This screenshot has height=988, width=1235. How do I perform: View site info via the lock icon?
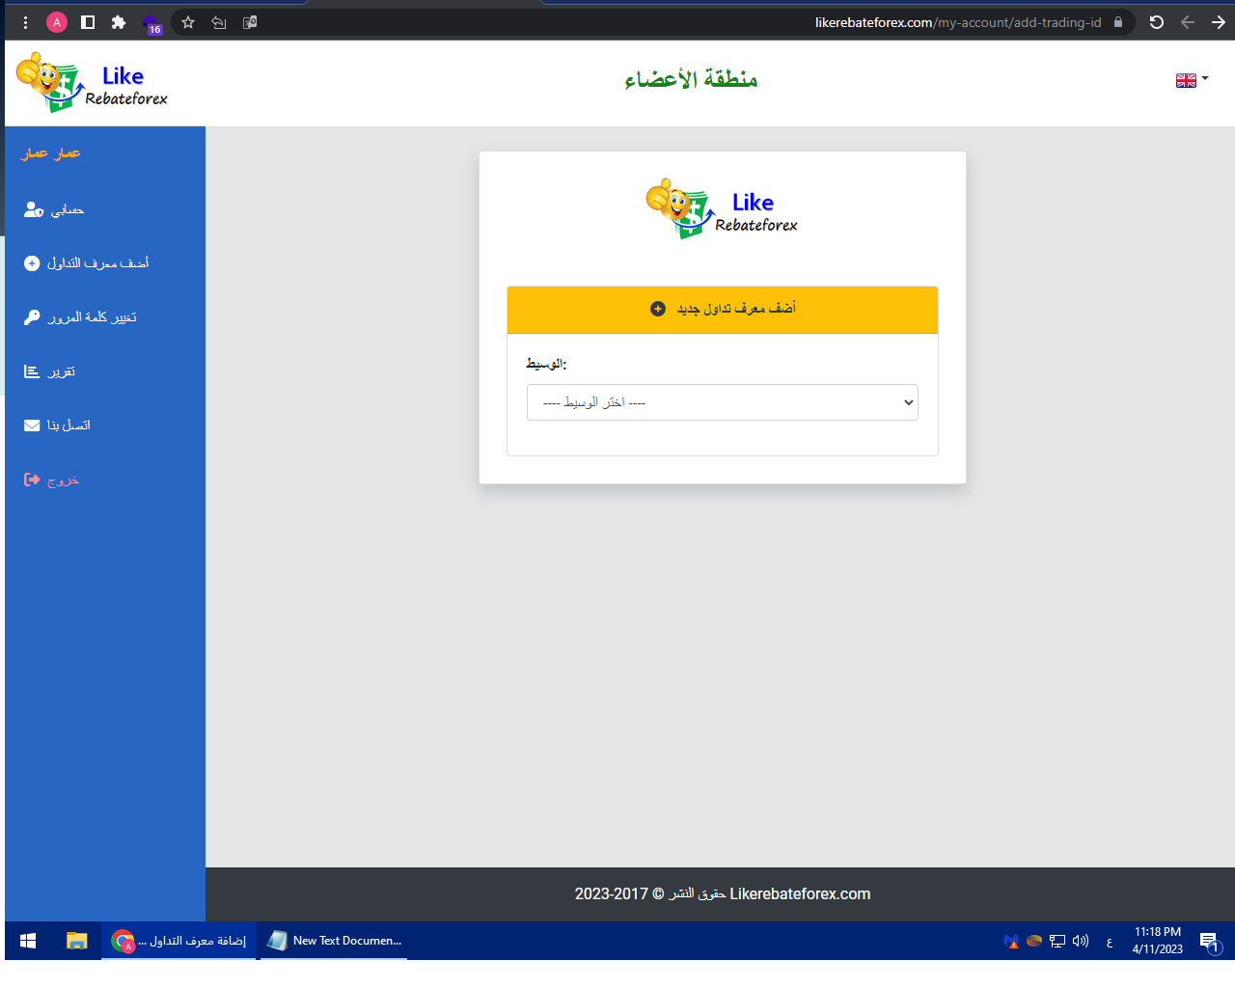pos(1118,22)
